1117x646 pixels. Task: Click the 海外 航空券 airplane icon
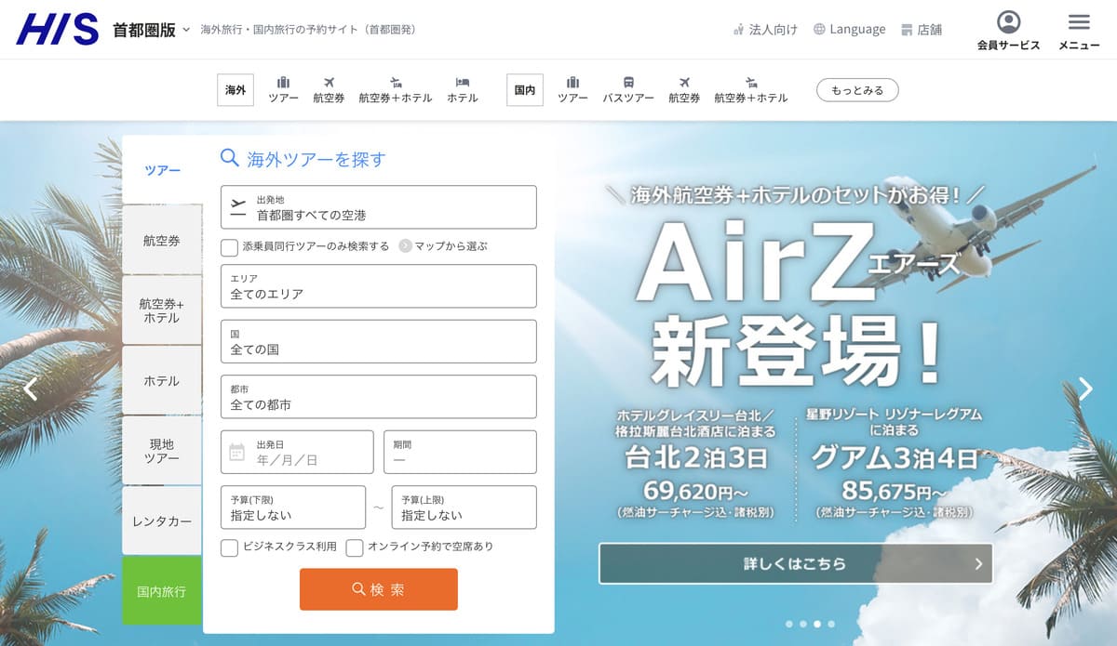(329, 82)
